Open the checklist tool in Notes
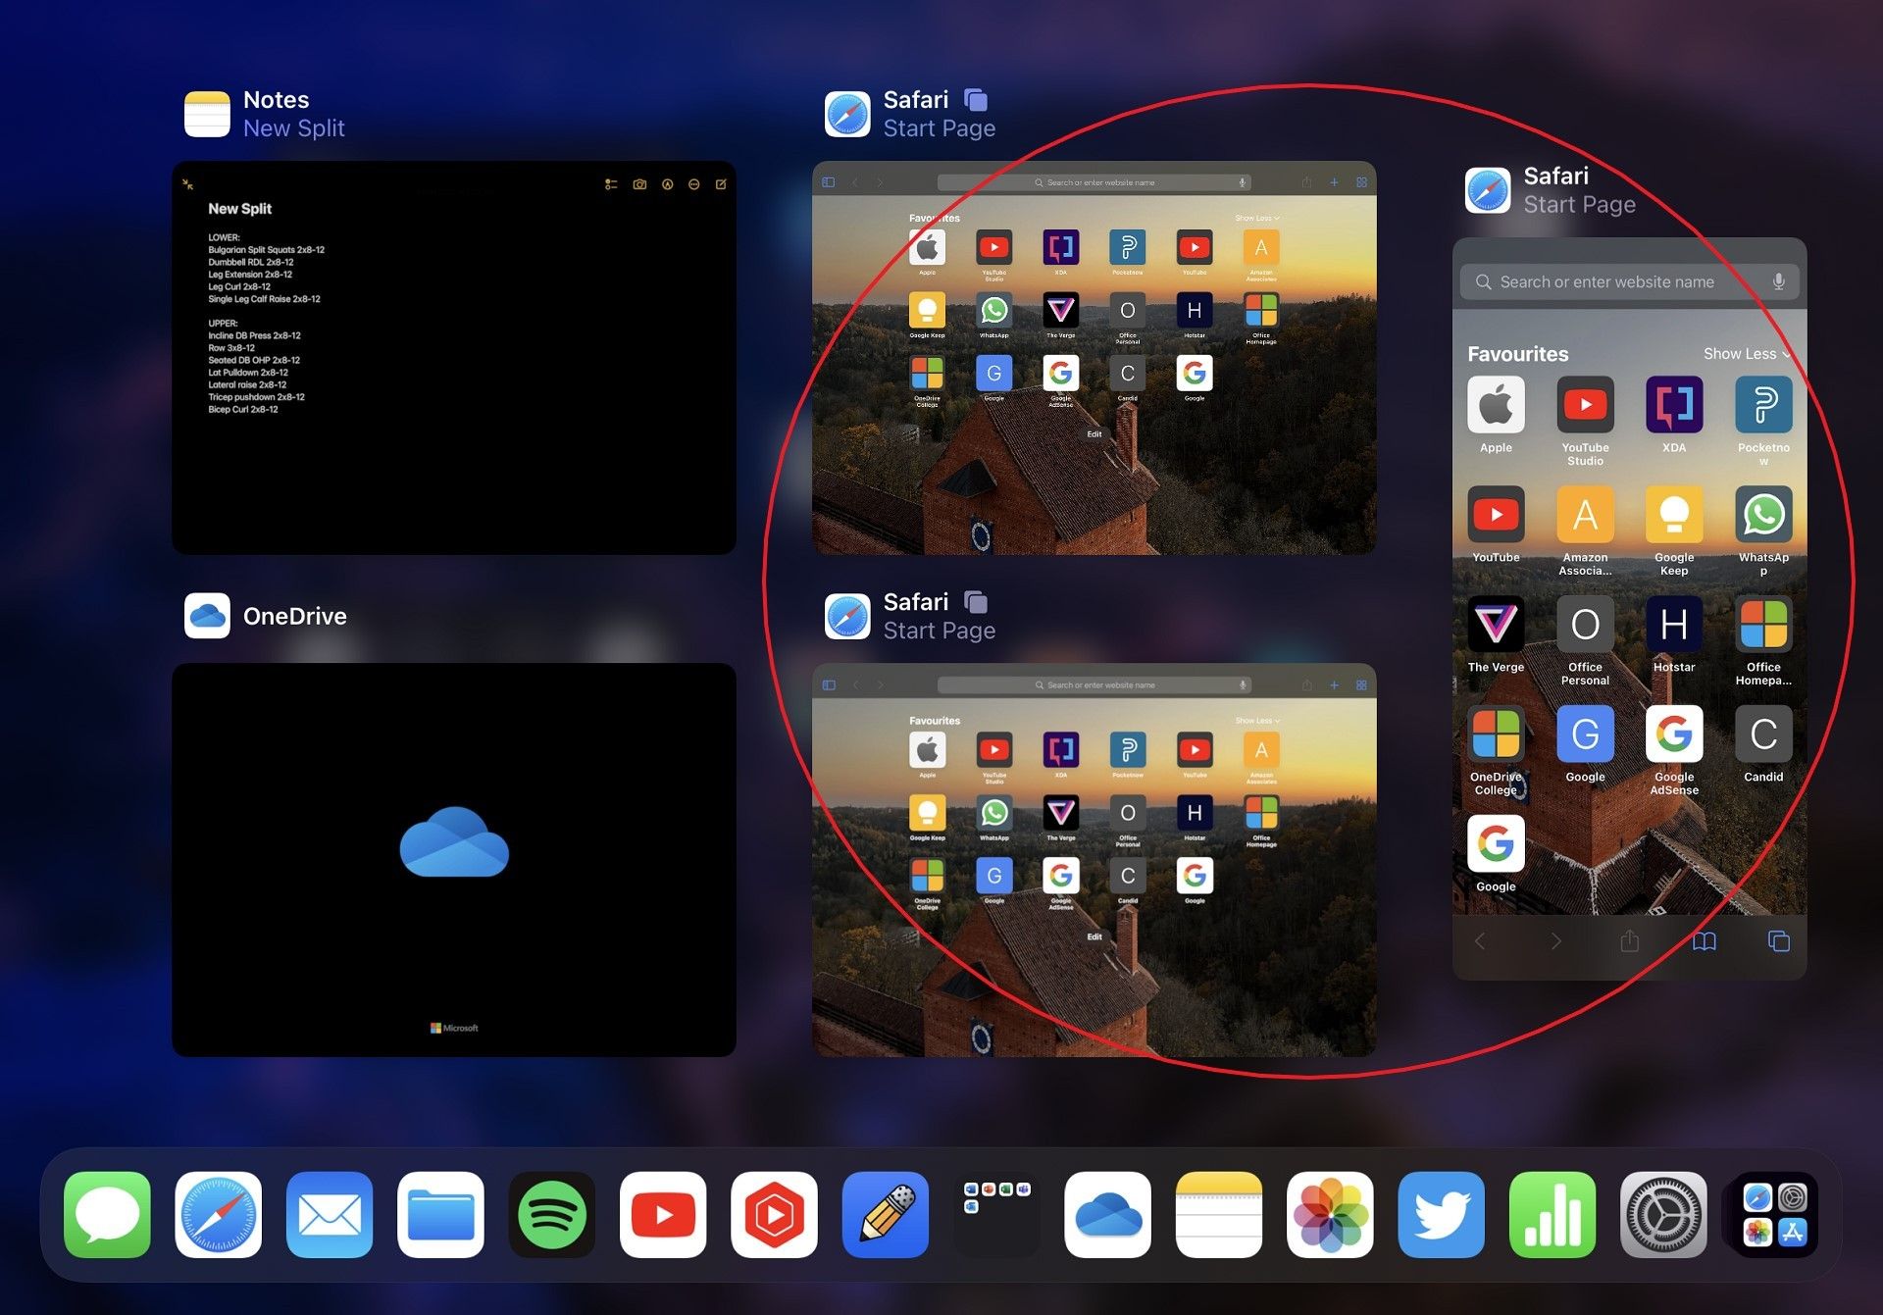1883x1315 pixels. [611, 184]
